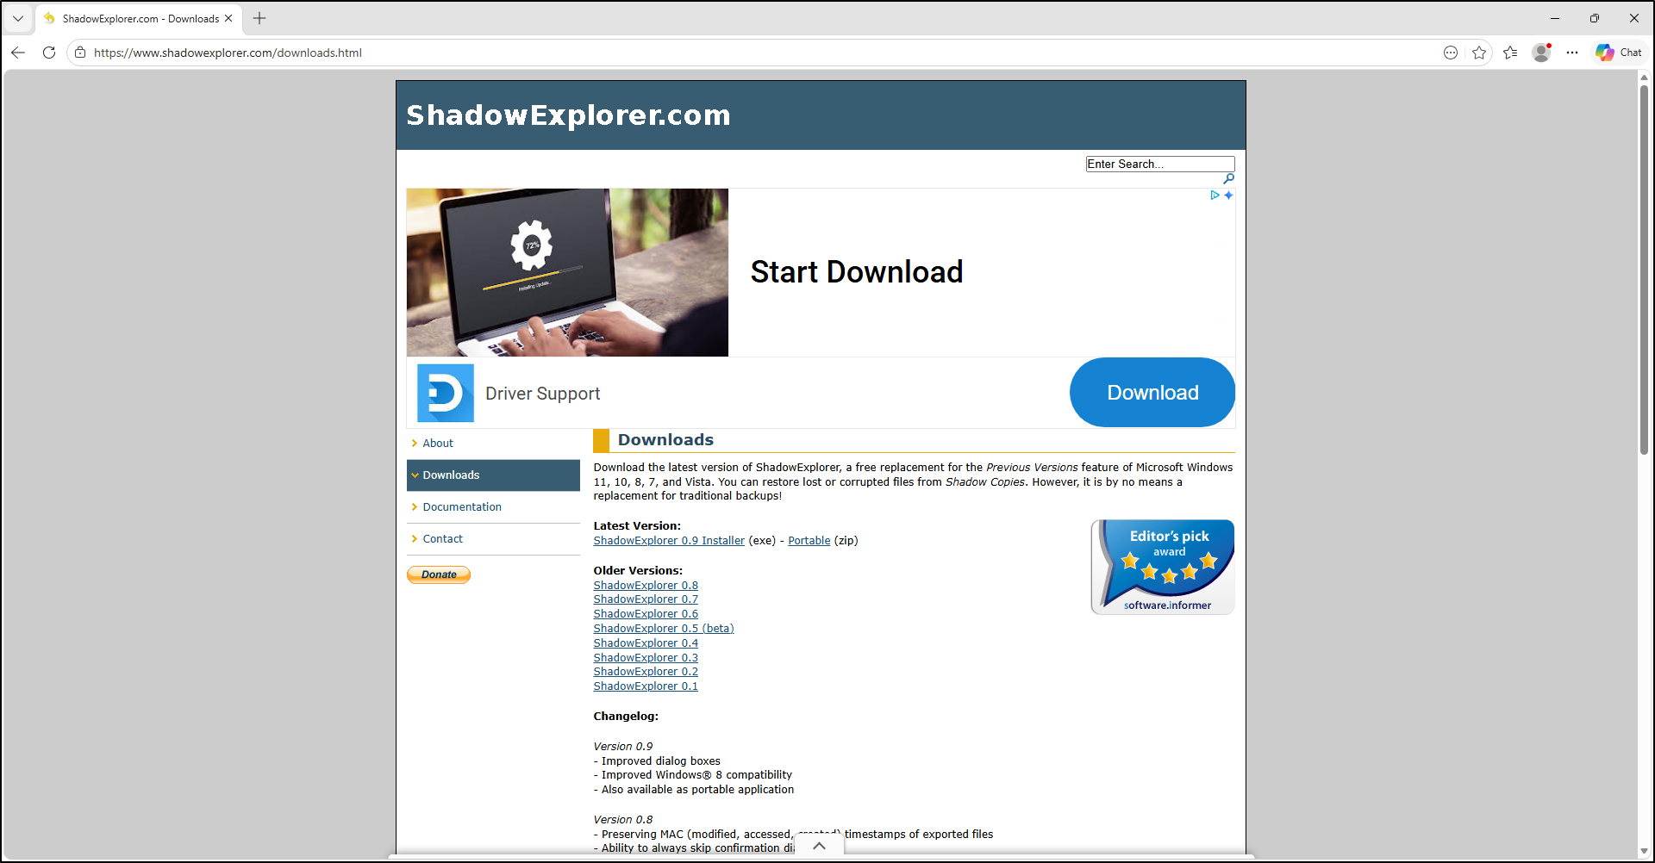Select Downloads in the sidebar menu
The image size is (1655, 863).
[x=493, y=475]
